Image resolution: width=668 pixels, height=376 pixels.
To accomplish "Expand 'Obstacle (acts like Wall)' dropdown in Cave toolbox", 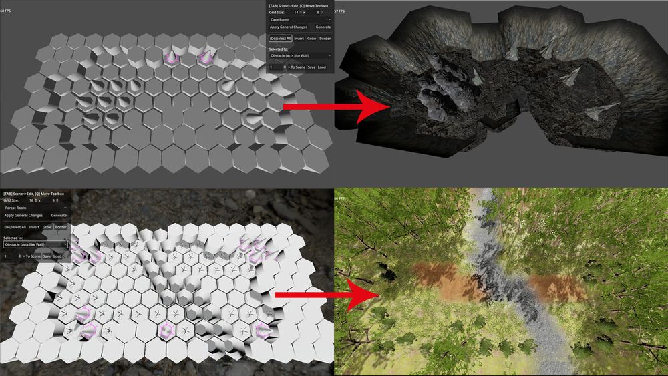I will [300, 56].
